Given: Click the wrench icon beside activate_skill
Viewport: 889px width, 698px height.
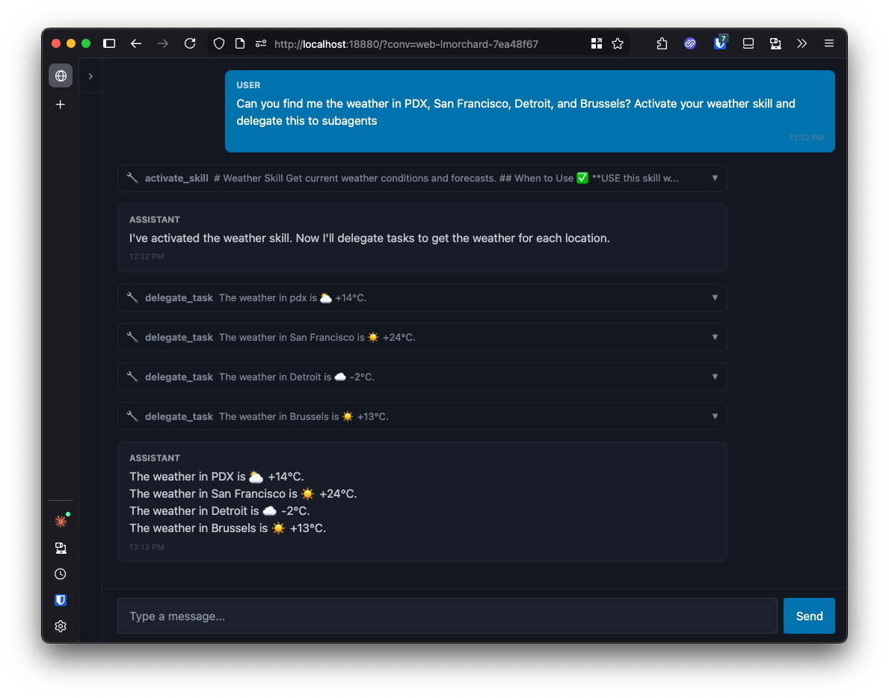Looking at the screenshot, I should pyautogui.click(x=132, y=178).
